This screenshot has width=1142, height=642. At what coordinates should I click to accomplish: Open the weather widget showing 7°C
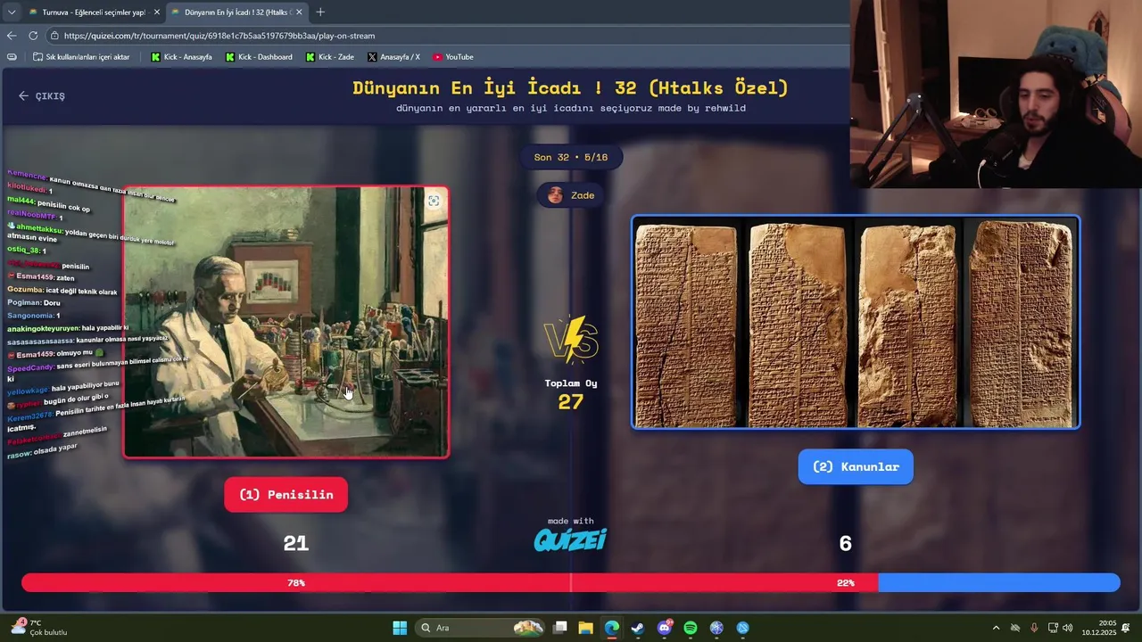40,627
